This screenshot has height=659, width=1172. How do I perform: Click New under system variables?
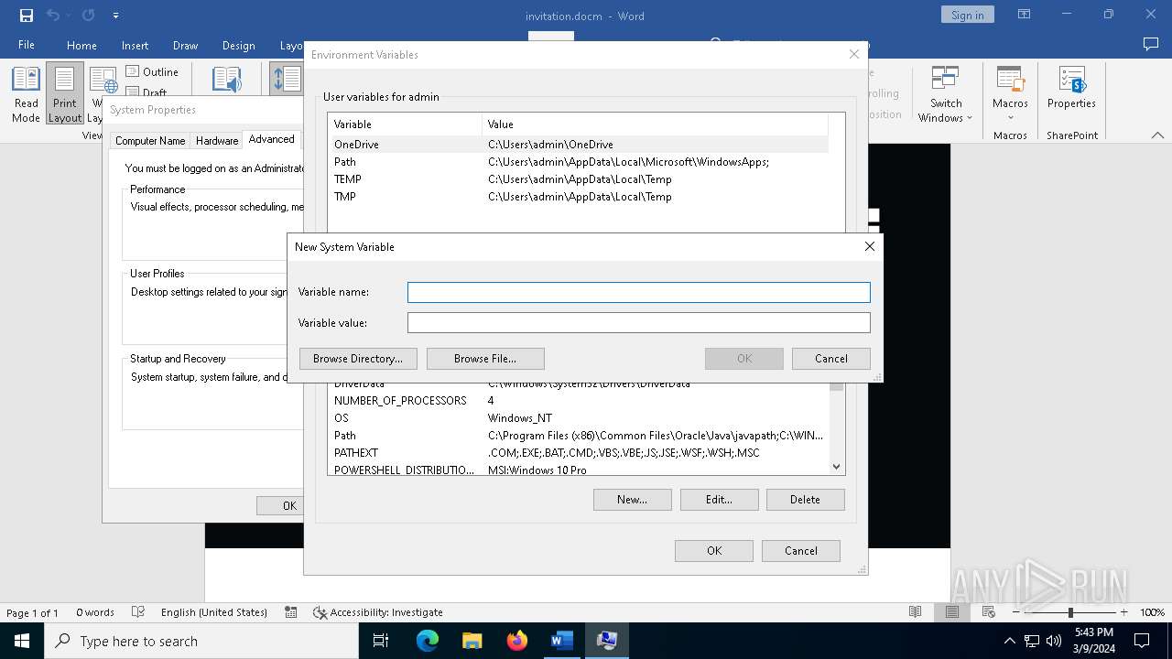pos(632,500)
